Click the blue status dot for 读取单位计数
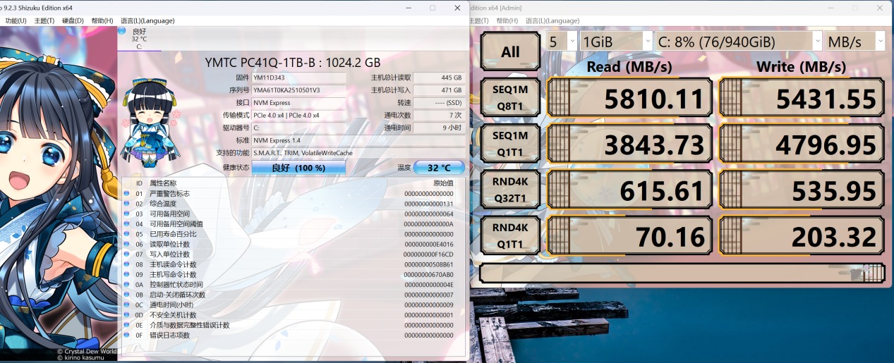 [x=127, y=244]
